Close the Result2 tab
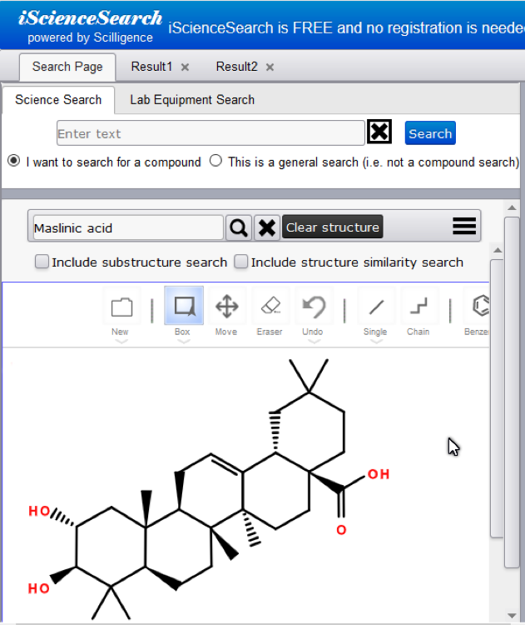 [x=270, y=67]
